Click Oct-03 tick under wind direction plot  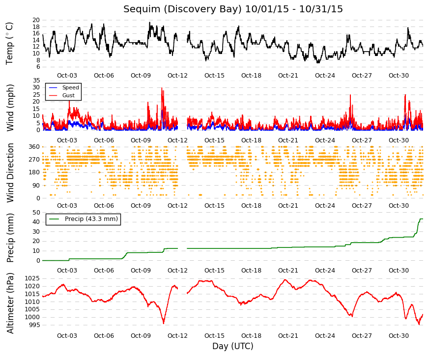67,205
